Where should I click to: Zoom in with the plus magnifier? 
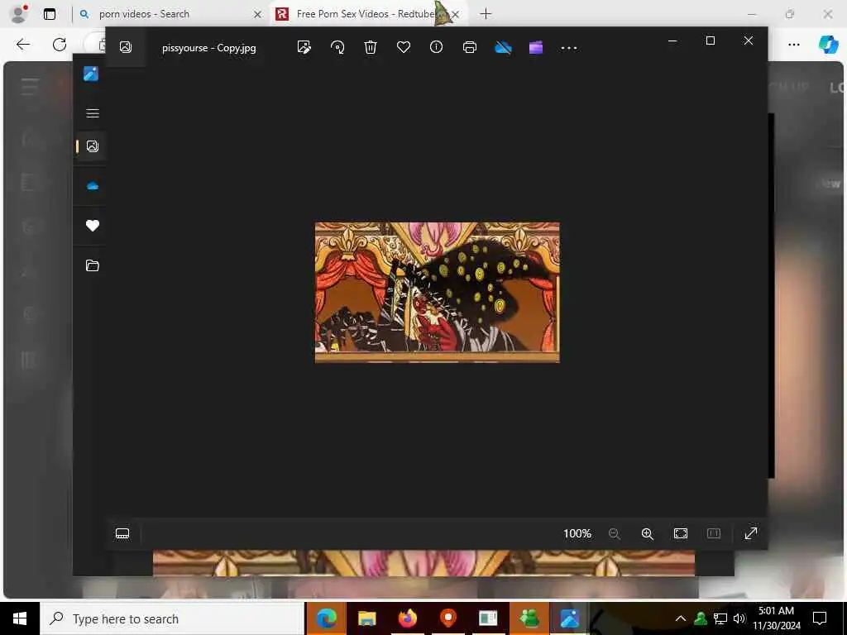(647, 533)
